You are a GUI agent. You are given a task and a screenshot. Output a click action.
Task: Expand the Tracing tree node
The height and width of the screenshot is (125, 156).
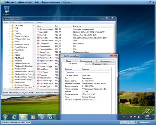pyautogui.click(x=10, y=34)
